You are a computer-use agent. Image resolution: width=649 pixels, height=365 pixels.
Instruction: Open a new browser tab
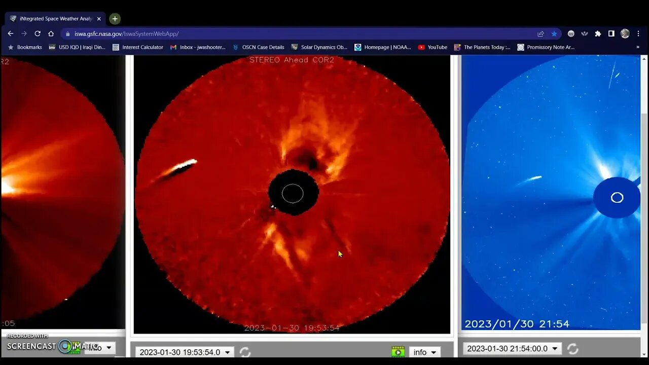[x=115, y=19]
